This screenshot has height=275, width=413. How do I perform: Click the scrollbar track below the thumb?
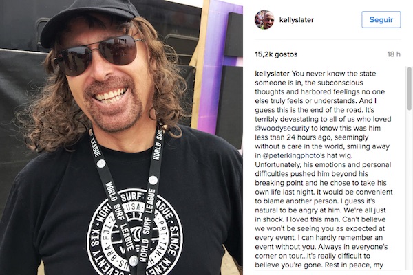click(x=409, y=190)
